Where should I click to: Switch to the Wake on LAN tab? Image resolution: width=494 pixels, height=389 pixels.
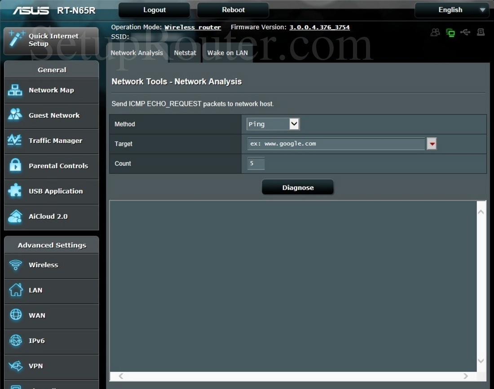(227, 53)
